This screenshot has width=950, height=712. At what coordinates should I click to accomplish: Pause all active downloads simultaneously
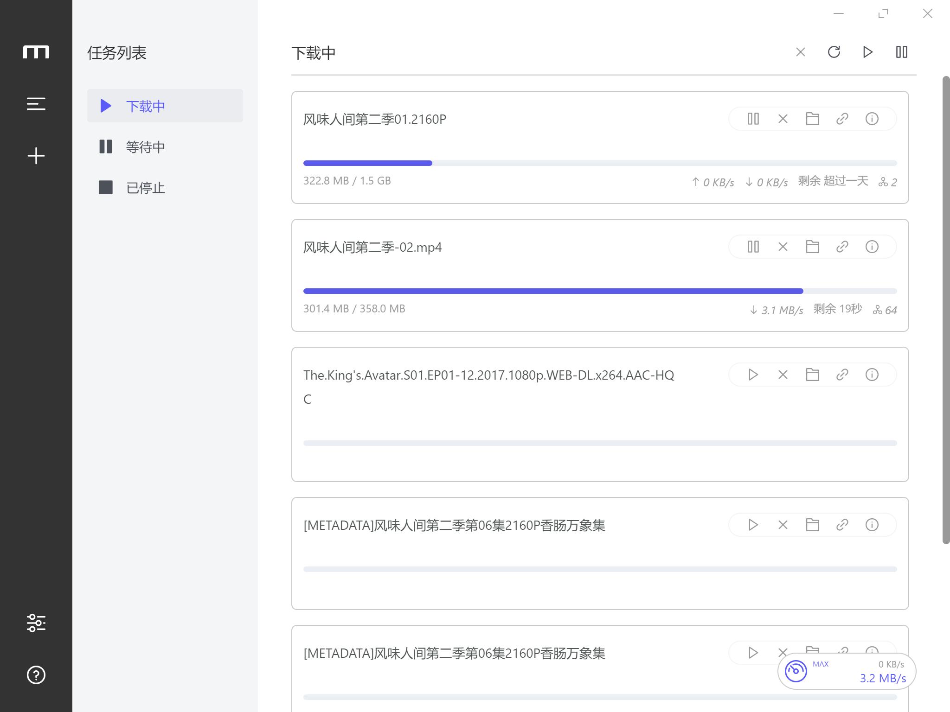pyautogui.click(x=901, y=51)
